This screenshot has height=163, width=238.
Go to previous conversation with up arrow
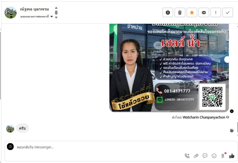(56, 8)
